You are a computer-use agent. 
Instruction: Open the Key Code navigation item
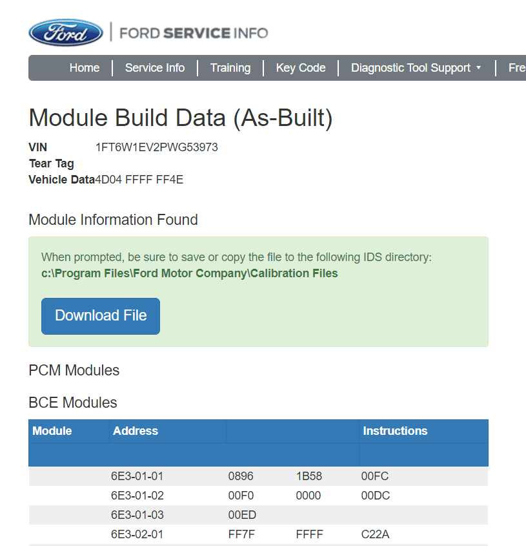point(300,67)
